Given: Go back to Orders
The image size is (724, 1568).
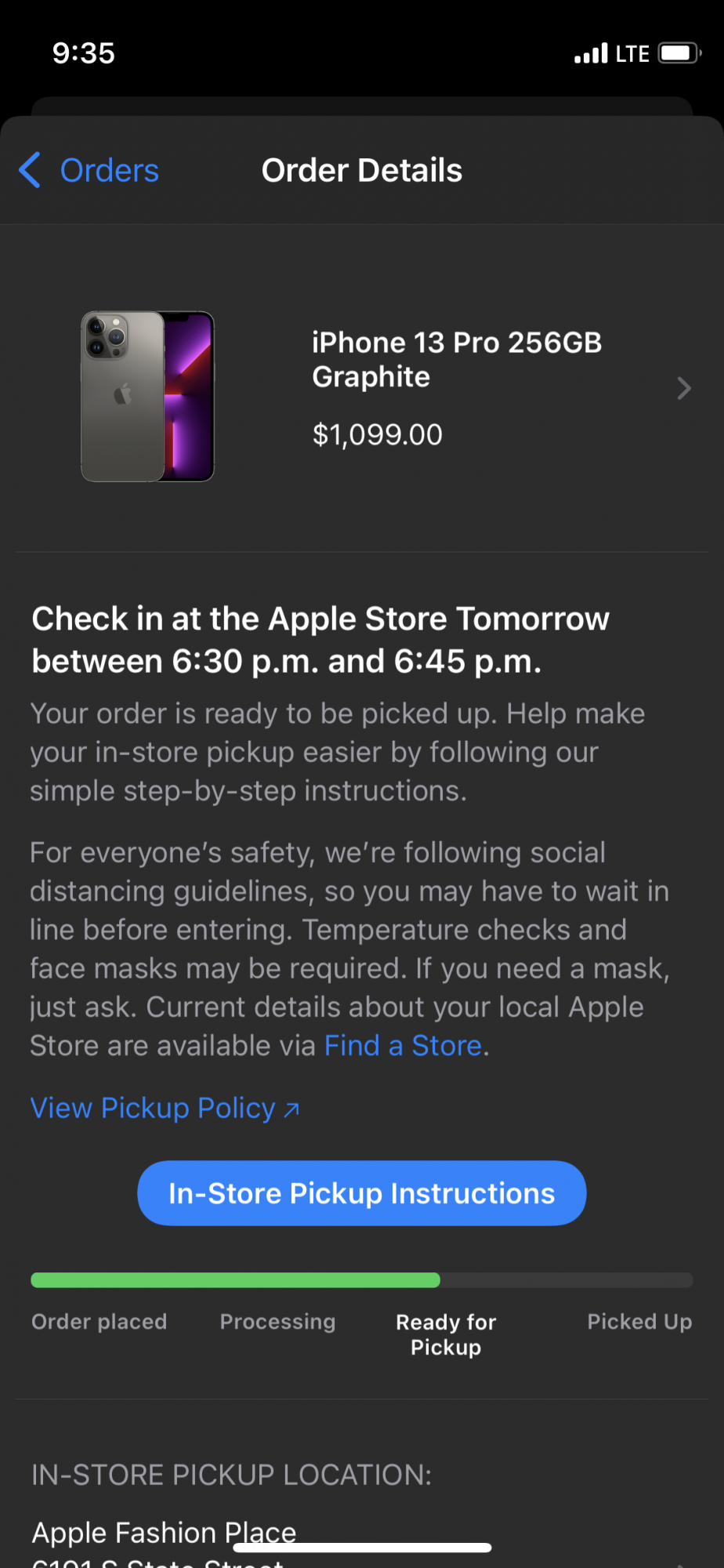Looking at the screenshot, I should pos(109,171).
